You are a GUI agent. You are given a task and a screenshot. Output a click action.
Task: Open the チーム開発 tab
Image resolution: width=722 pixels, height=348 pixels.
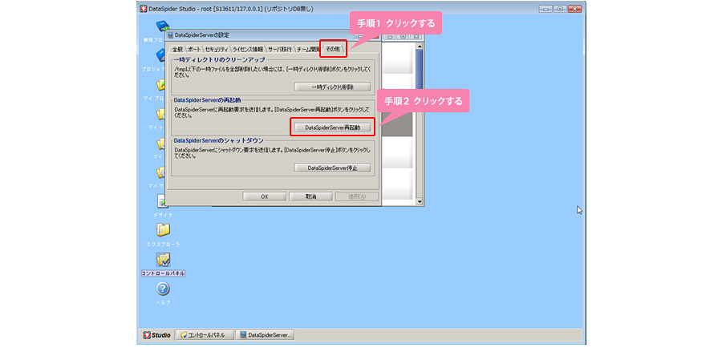click(308, 50)
